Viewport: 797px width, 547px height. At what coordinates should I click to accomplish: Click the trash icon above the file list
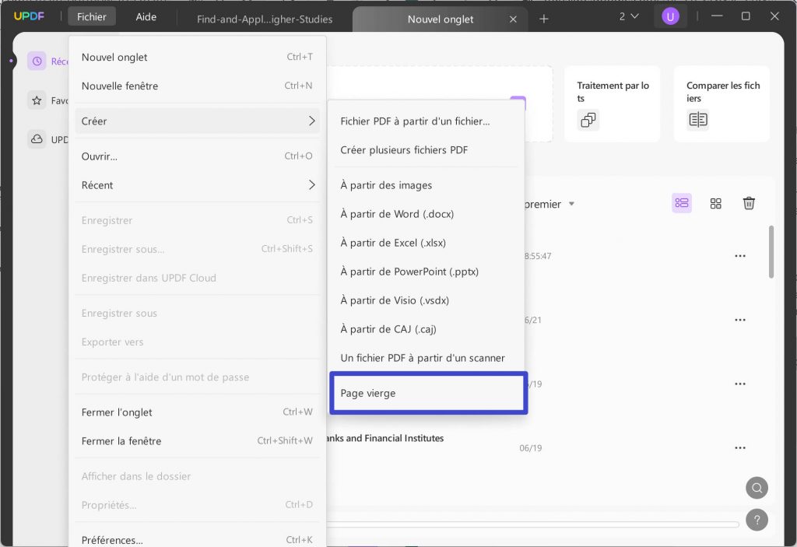coord(749,203)
